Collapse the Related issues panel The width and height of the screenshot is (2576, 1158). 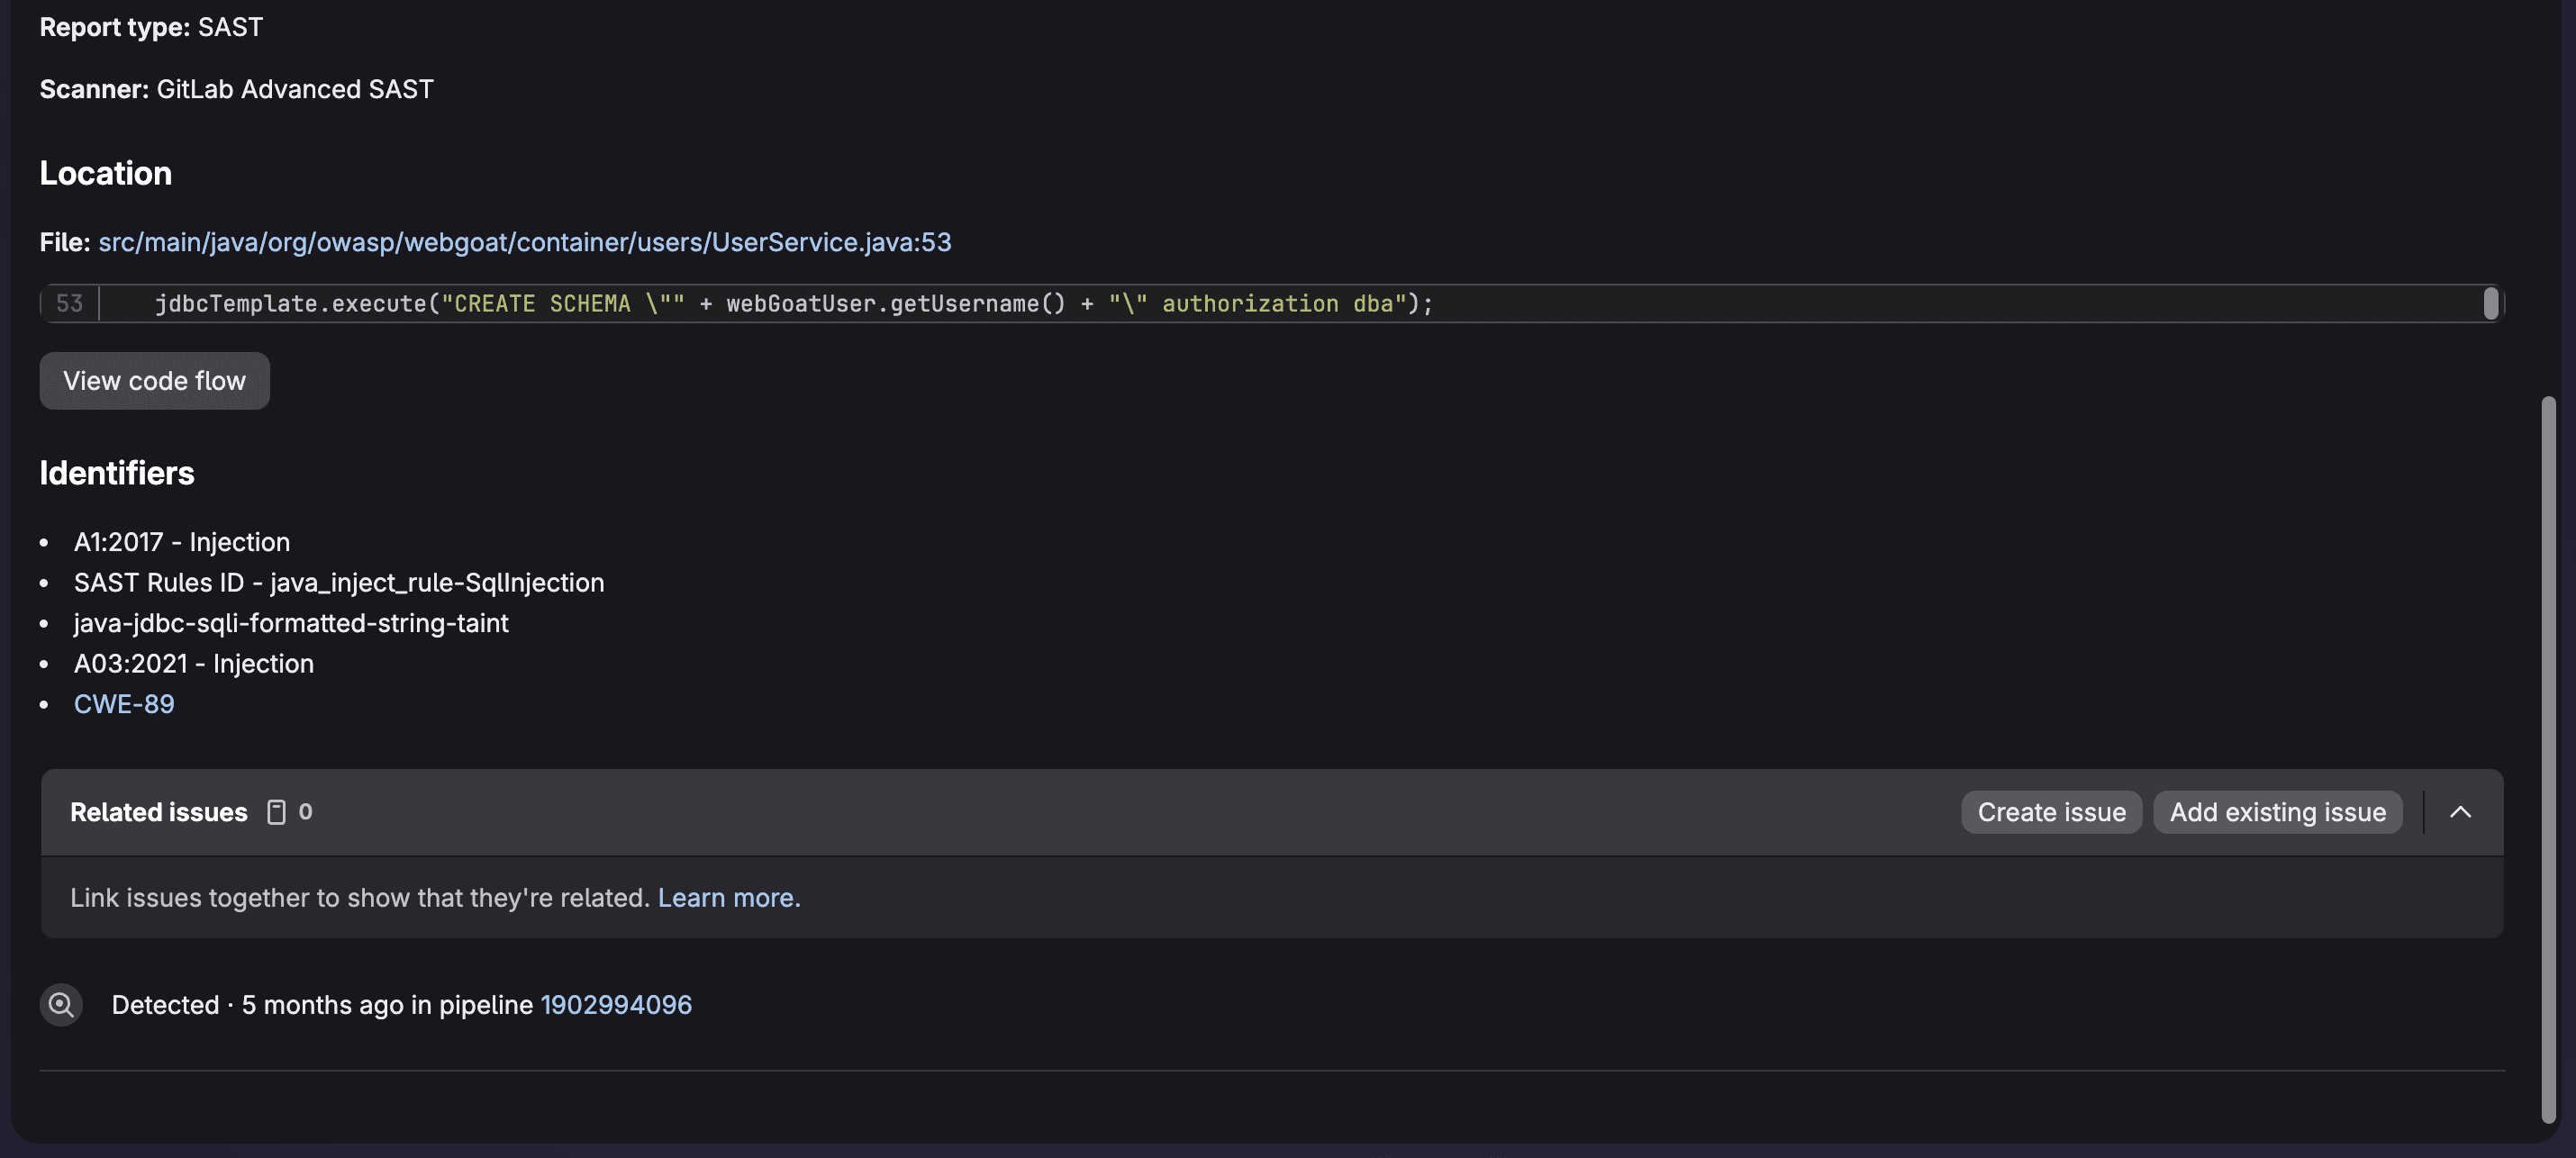coord(2461,812)
